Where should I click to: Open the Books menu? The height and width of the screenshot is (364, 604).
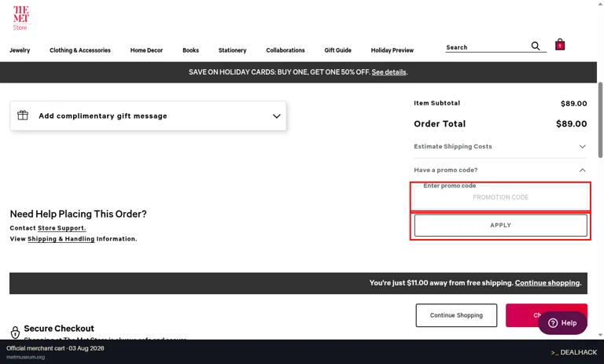(x=190, y=50)
